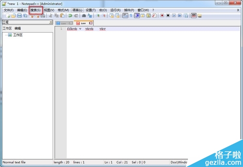Toggle the word wrap toolbar button
This screenshot has width=243, height=167.
coord(125,16)
